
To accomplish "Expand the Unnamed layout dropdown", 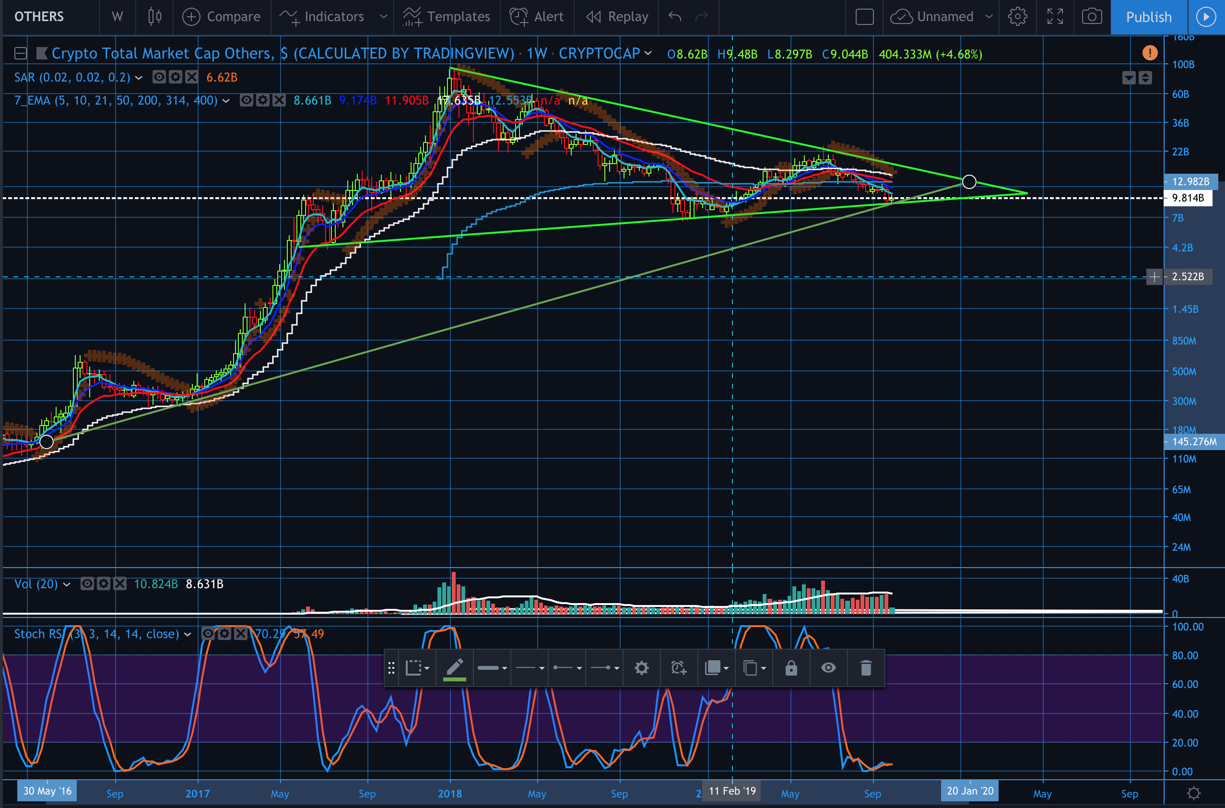I will 989,16.
